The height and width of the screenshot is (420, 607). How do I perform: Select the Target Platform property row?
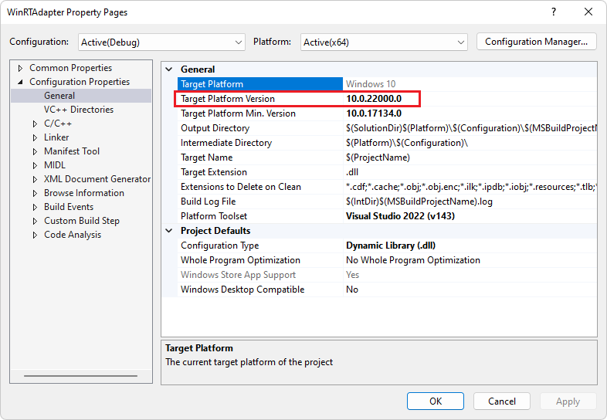pyautogui.click(x=387, y=84)
